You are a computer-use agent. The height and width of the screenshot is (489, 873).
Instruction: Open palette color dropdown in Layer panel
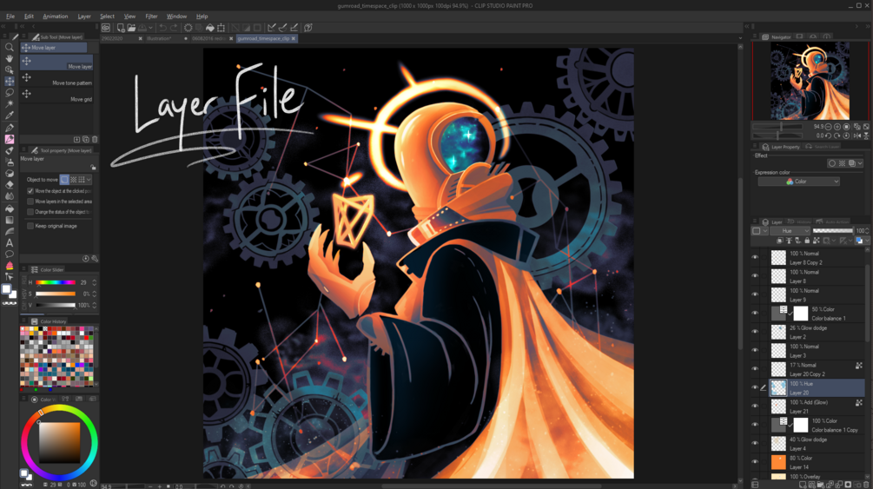coord(765,230)
